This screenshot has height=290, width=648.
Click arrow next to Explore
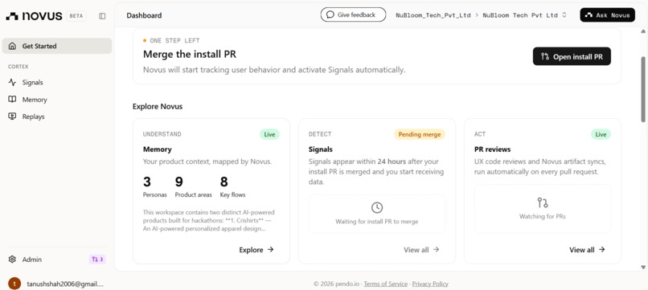pos(270,250)
